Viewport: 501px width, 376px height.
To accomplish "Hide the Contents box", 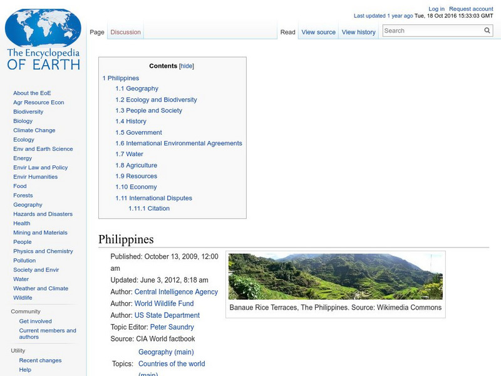I will [187, 66].
